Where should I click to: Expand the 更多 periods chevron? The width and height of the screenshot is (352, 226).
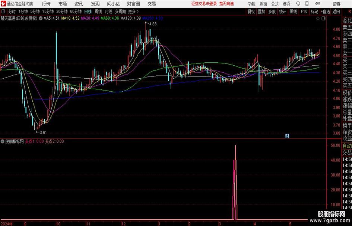[137, 12]
